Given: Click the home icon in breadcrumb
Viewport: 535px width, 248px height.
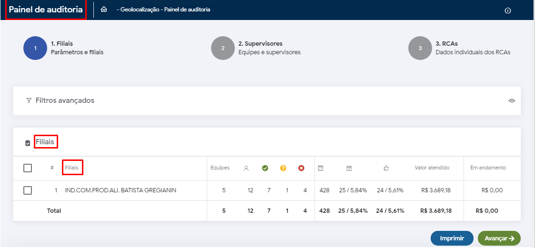Looking at the screenshot, I should pyautogui.click(x=104, y=10).
